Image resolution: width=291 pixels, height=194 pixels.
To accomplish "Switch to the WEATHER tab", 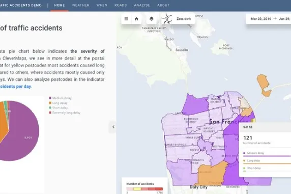I will click(80, 6).
